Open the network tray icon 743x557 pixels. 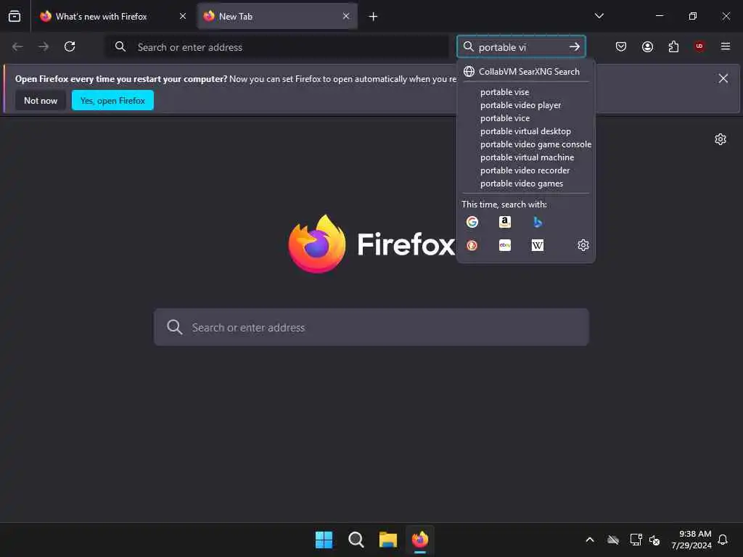[636, 540]
